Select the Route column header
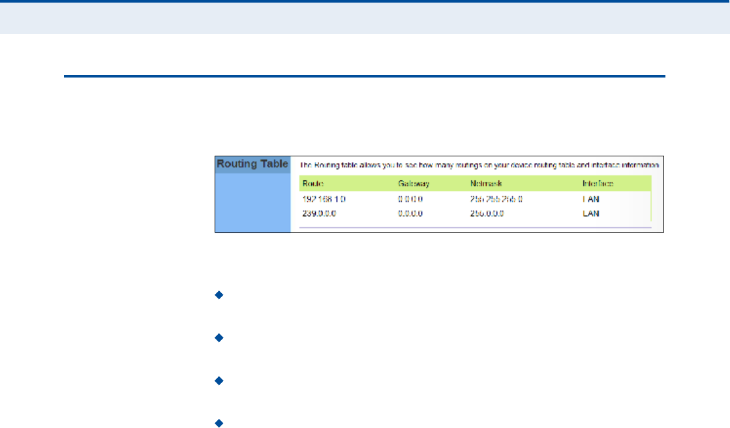The height and width of the screenshot is (428, 730). pyautogui.click(x=313, y=184)
